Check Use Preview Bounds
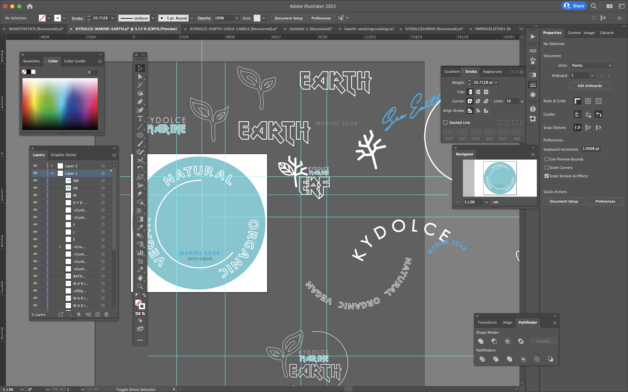The height and width of the screenshot is (392, 628). tap(546, 159)
